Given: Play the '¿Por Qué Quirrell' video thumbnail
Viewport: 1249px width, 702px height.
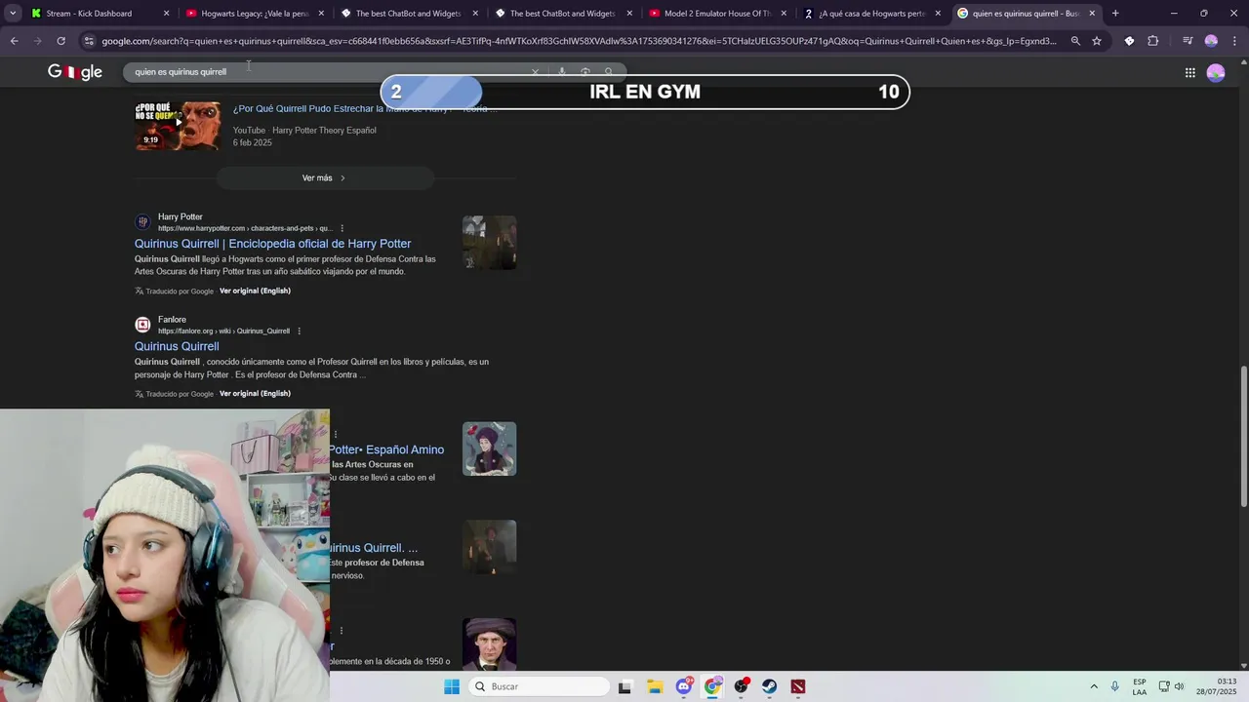Looking at the screenshot, I should [x=178, y=125].
